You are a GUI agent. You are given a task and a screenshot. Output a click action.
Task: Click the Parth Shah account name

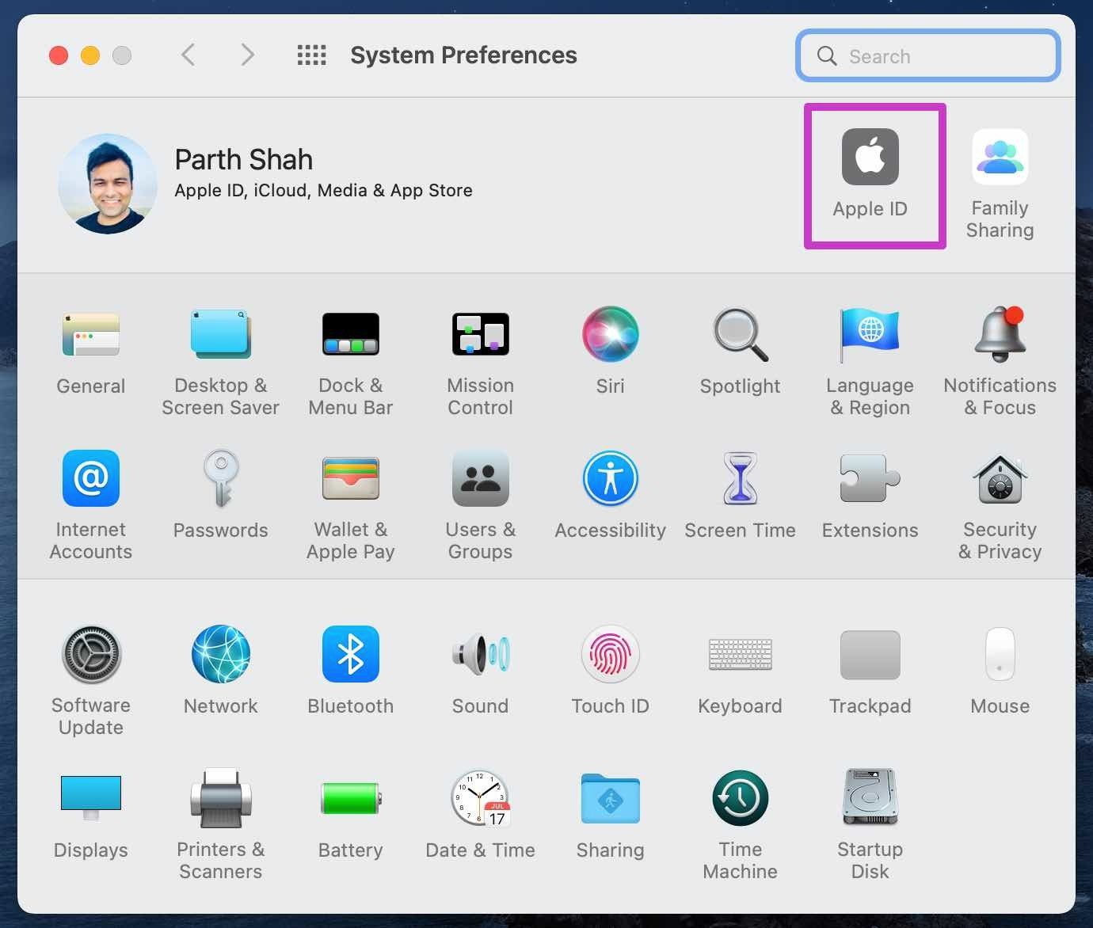[244, 160]
